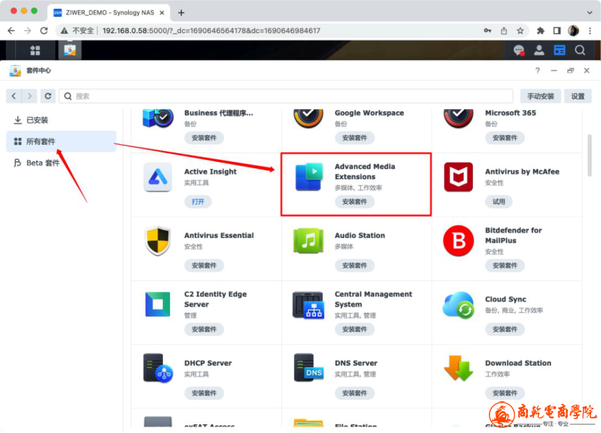Reload the browser page
The height and width of the screenshot is (433, 601).
pyautogui.click(x=44, y=30)
